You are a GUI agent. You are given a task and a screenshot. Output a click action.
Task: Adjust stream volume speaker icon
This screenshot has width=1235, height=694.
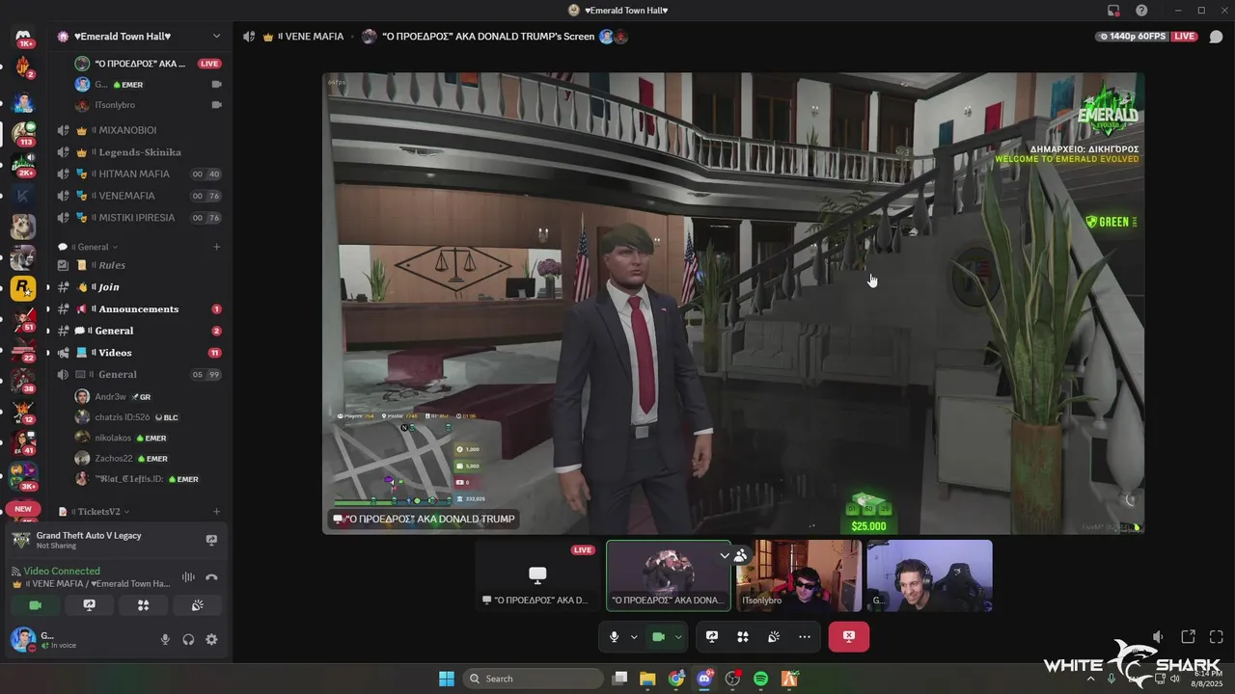tap(1158, 636)
